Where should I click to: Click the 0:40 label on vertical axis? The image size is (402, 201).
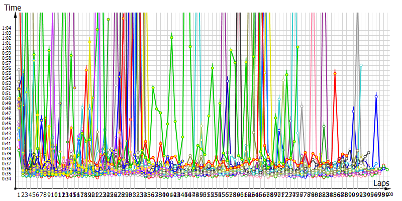pyautogui.click(x=7, y=148)
